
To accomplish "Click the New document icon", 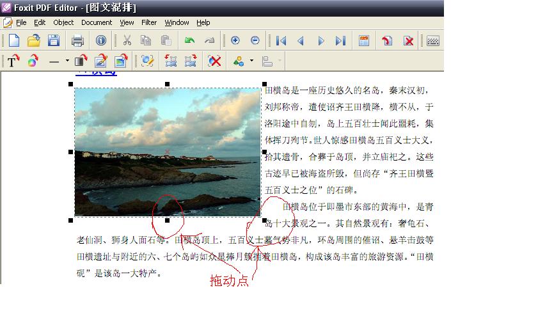I will pos(13,41).
